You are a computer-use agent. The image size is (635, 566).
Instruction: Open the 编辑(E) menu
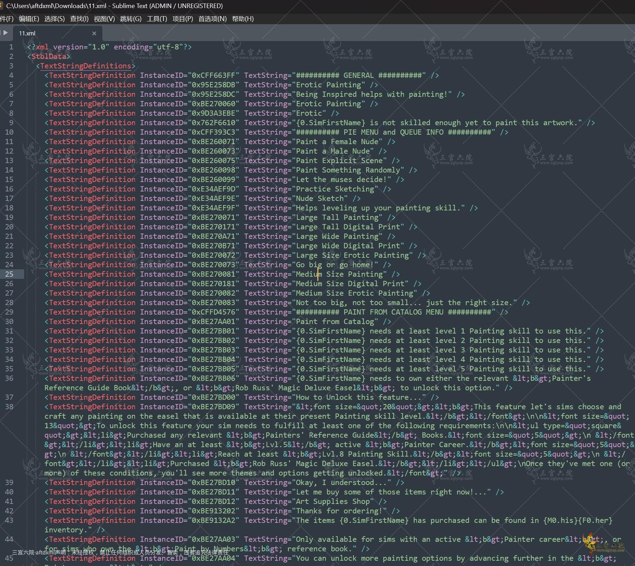(29, 19)
